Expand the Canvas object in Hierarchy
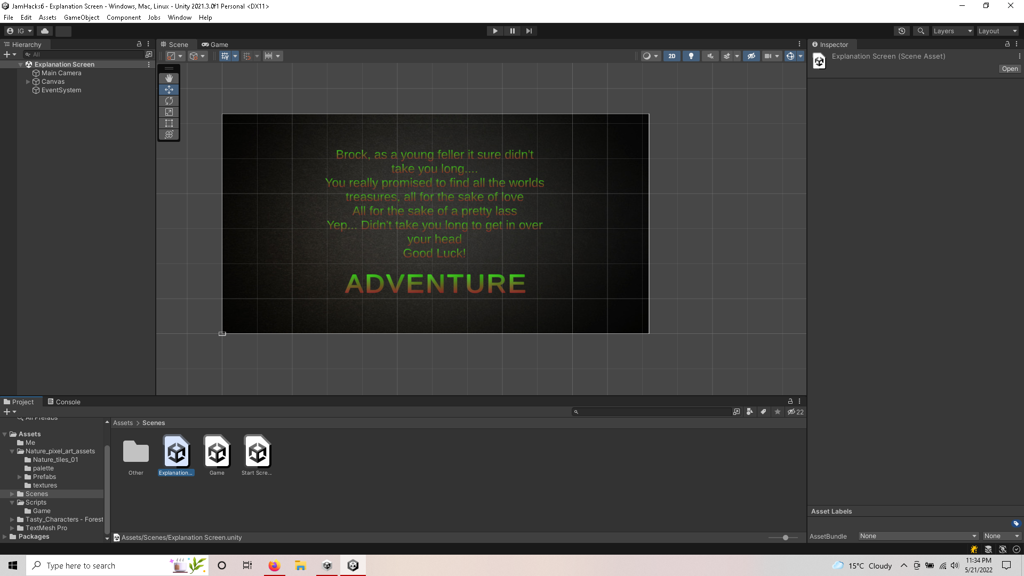 pyautogui.click(x=28, y=82)
